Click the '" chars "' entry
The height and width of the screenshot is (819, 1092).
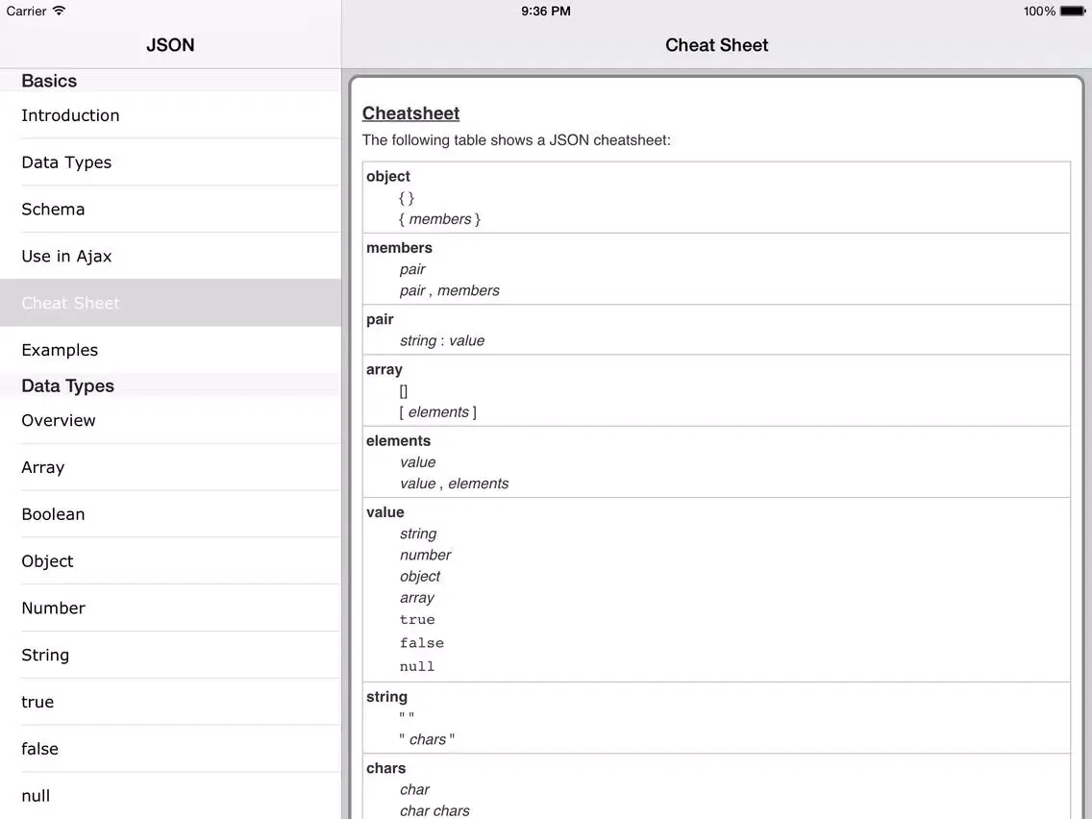click(x=427, y=739)
